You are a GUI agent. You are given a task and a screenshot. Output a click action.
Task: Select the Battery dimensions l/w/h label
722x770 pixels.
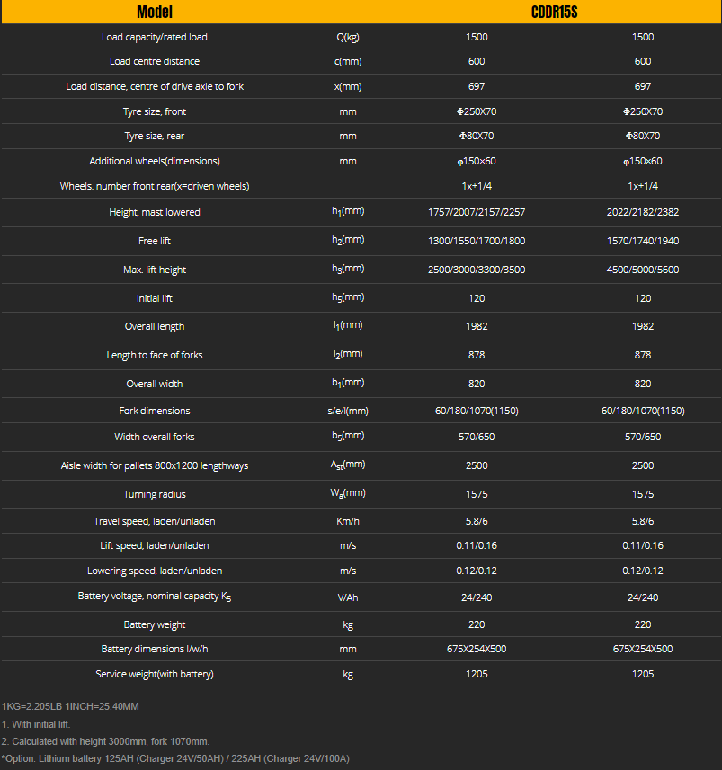click(155, 649)
